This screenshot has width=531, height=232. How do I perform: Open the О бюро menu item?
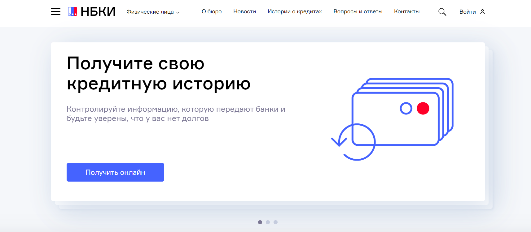pyautogui.click(x=212, y=11)
